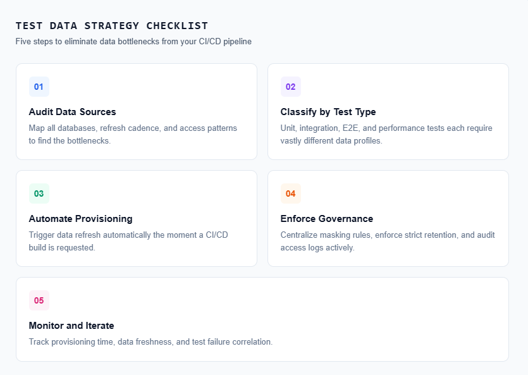Click the subtitle about eliminating data bottlenecks
Viewport: 528px width, 375px height.
(133, 41)
